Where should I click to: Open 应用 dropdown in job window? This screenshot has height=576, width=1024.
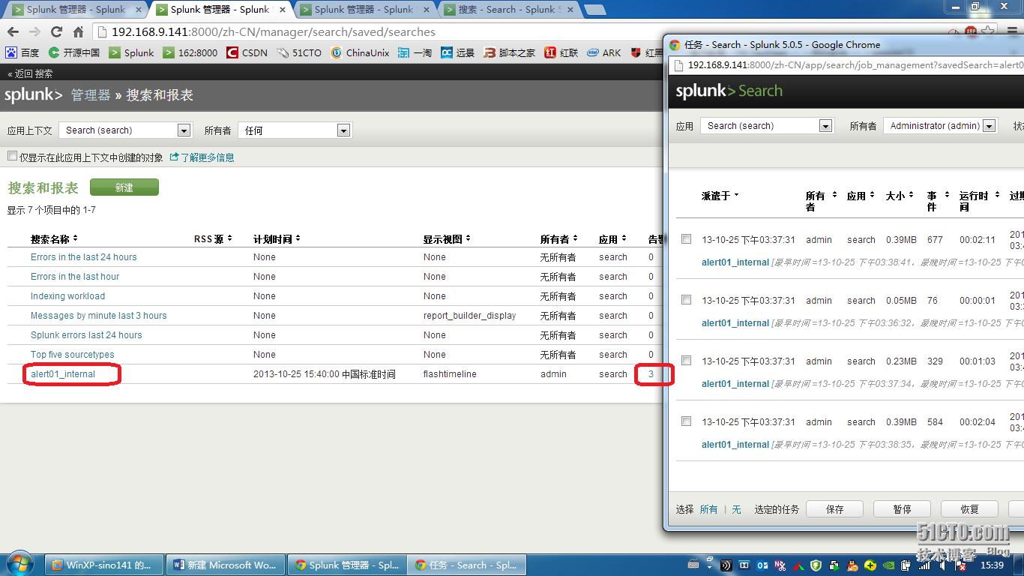click(x=767, y=125)
